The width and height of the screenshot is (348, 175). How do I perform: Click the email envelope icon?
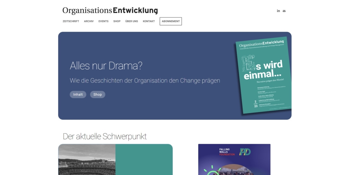pyautogui.click(x=284, y=11)
